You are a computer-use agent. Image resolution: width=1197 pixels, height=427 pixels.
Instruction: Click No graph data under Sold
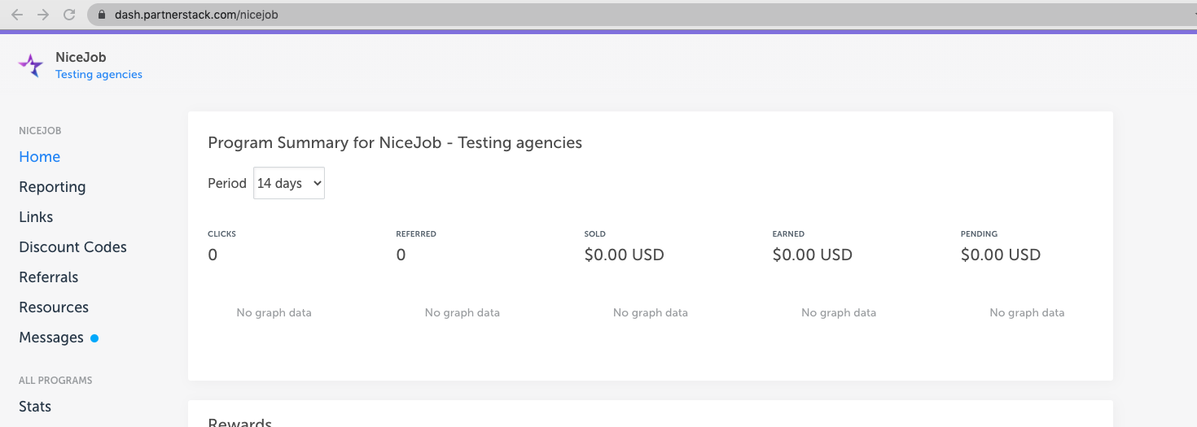pyautogui.click(x=651, y=312)
